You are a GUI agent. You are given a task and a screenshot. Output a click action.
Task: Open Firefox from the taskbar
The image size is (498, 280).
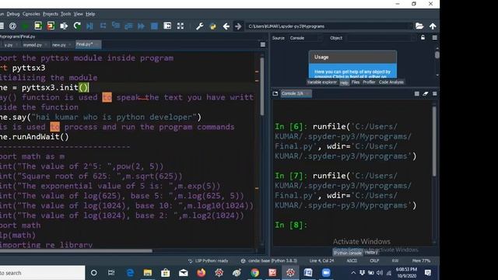tap(201, 273)
